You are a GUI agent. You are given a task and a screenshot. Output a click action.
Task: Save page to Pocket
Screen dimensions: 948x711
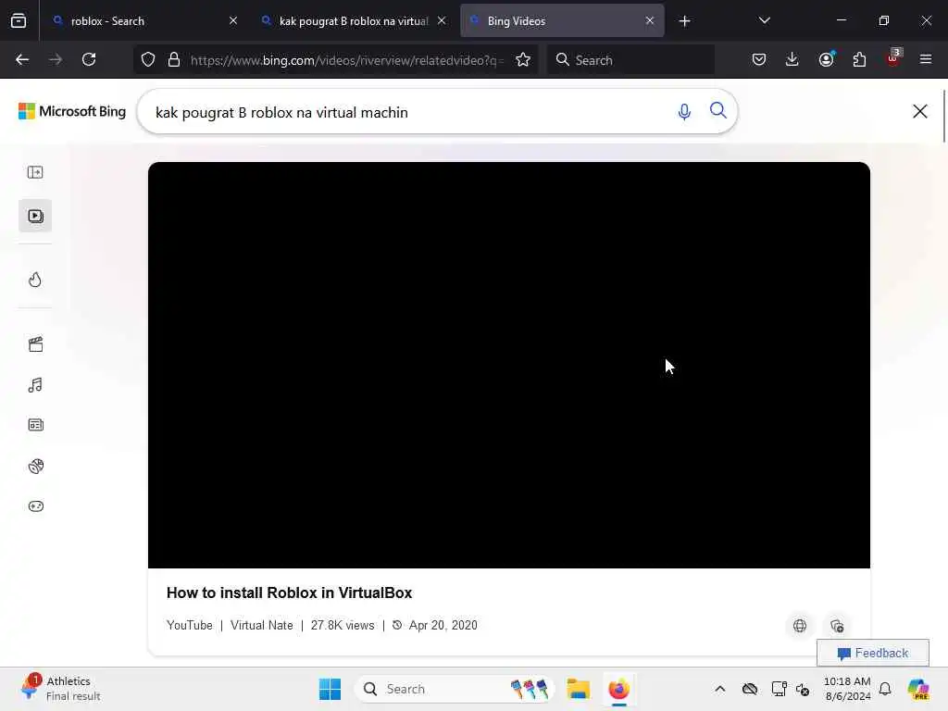point(759,60)
